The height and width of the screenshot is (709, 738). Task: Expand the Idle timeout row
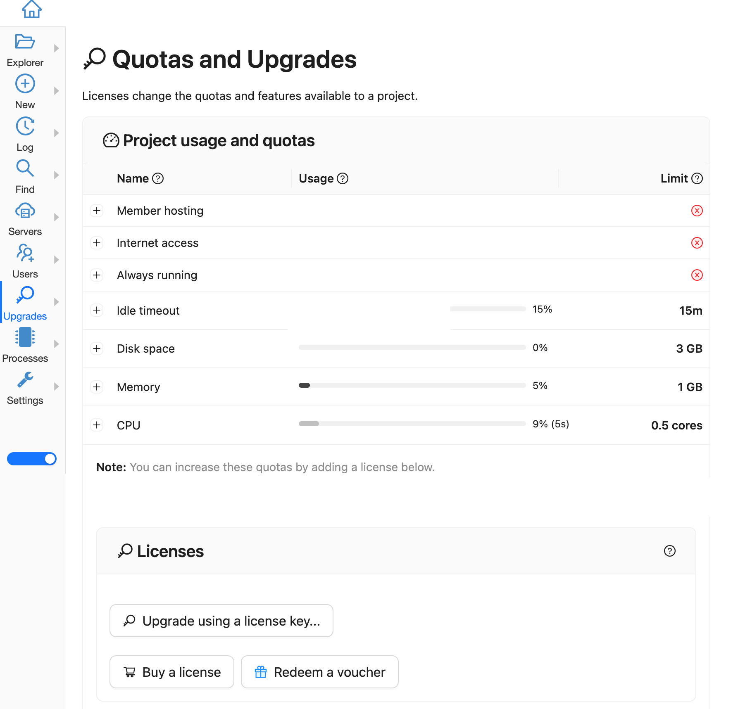pyautogui.click(x=97, y=311)
